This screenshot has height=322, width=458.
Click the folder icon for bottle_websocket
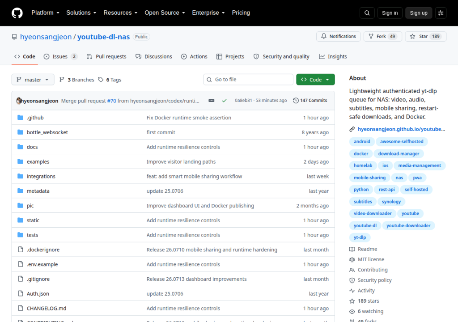click(x=20, y=132)
